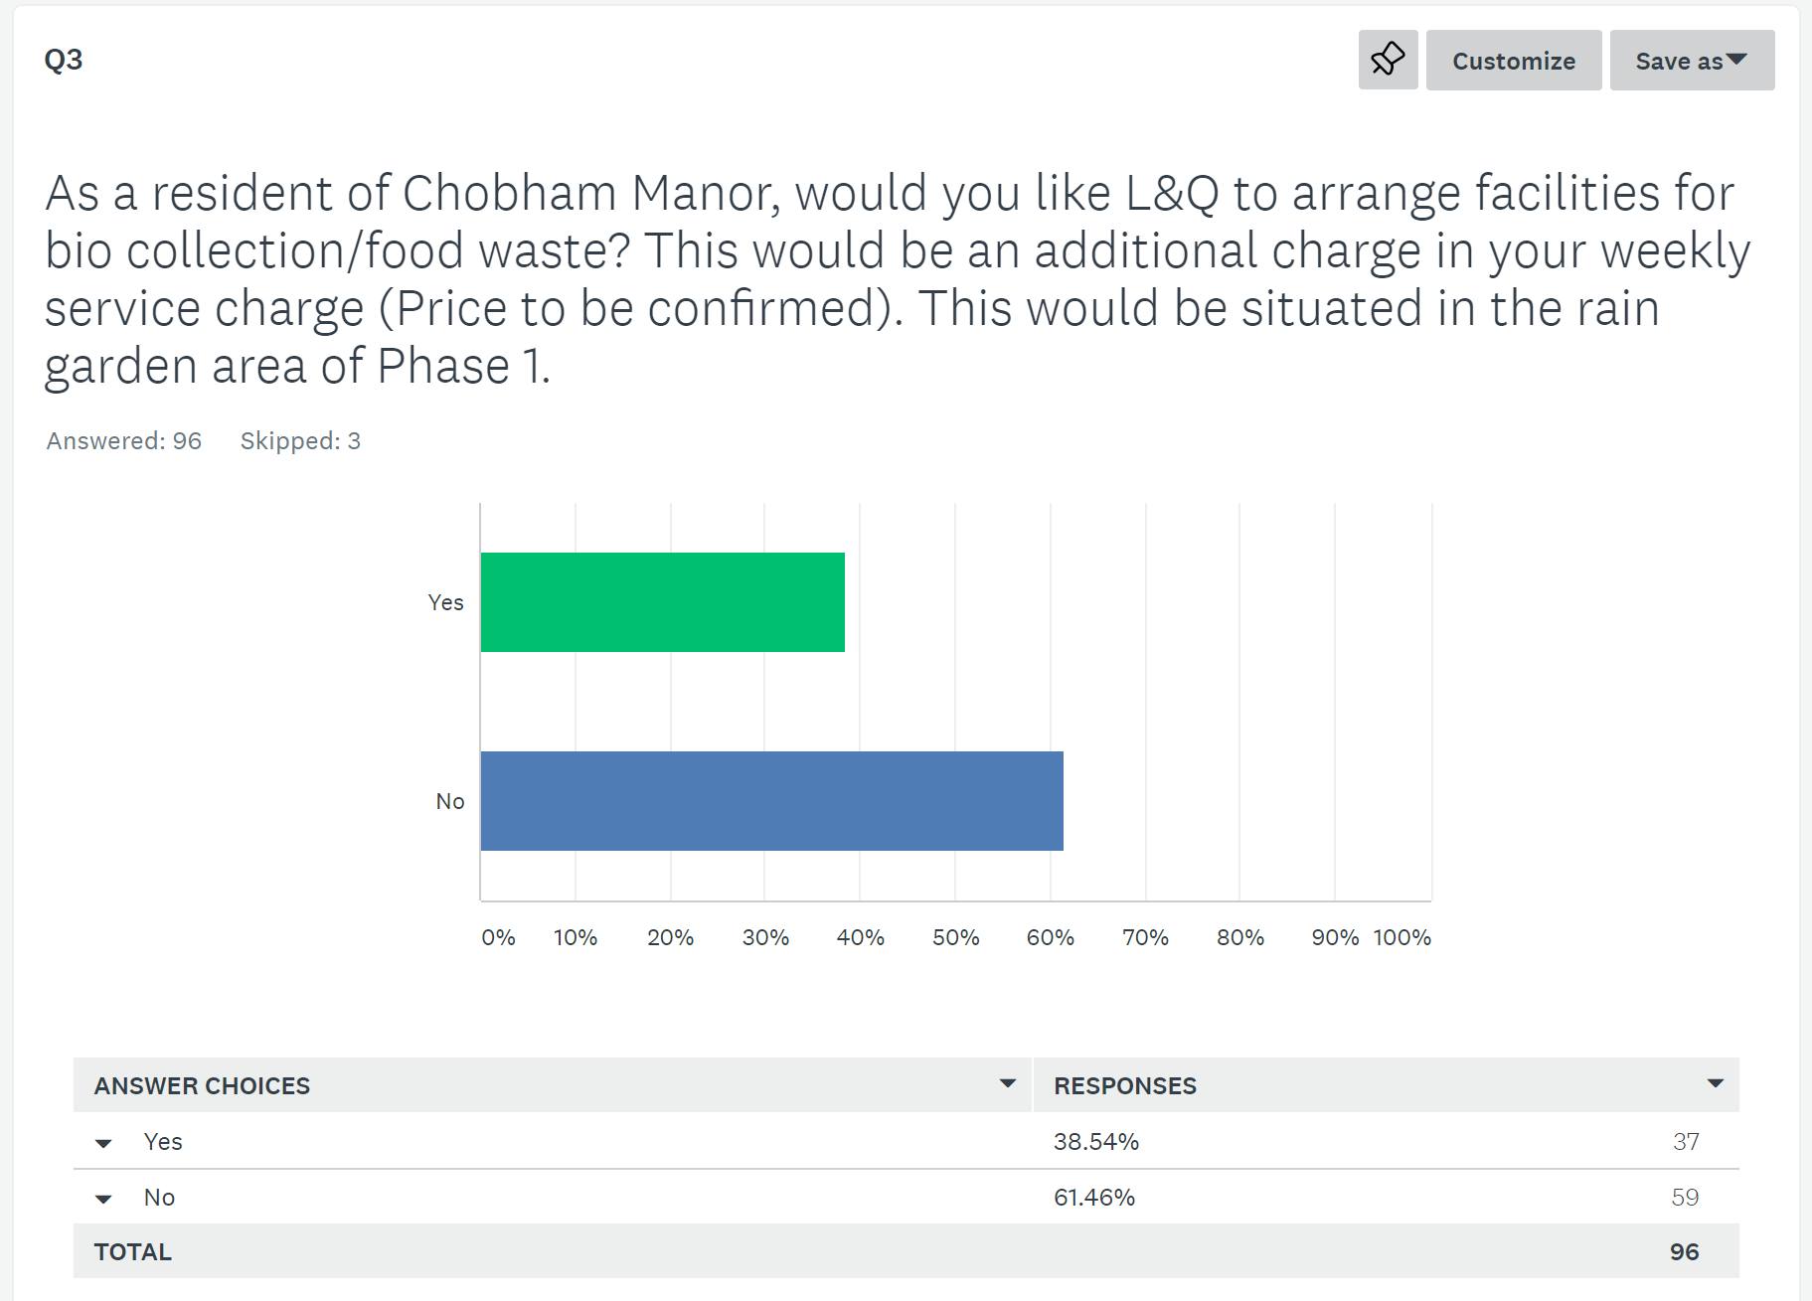Click the pin icon button
Screen dimensions: 1812x1301
tap(1388, 60)
